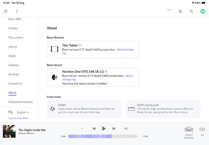Image resolution: width=209 pixels, height=145 pixels.
Task: Tap the Roon Radio dot indicator
Action: pyautogui.click(x=82, y=128)
